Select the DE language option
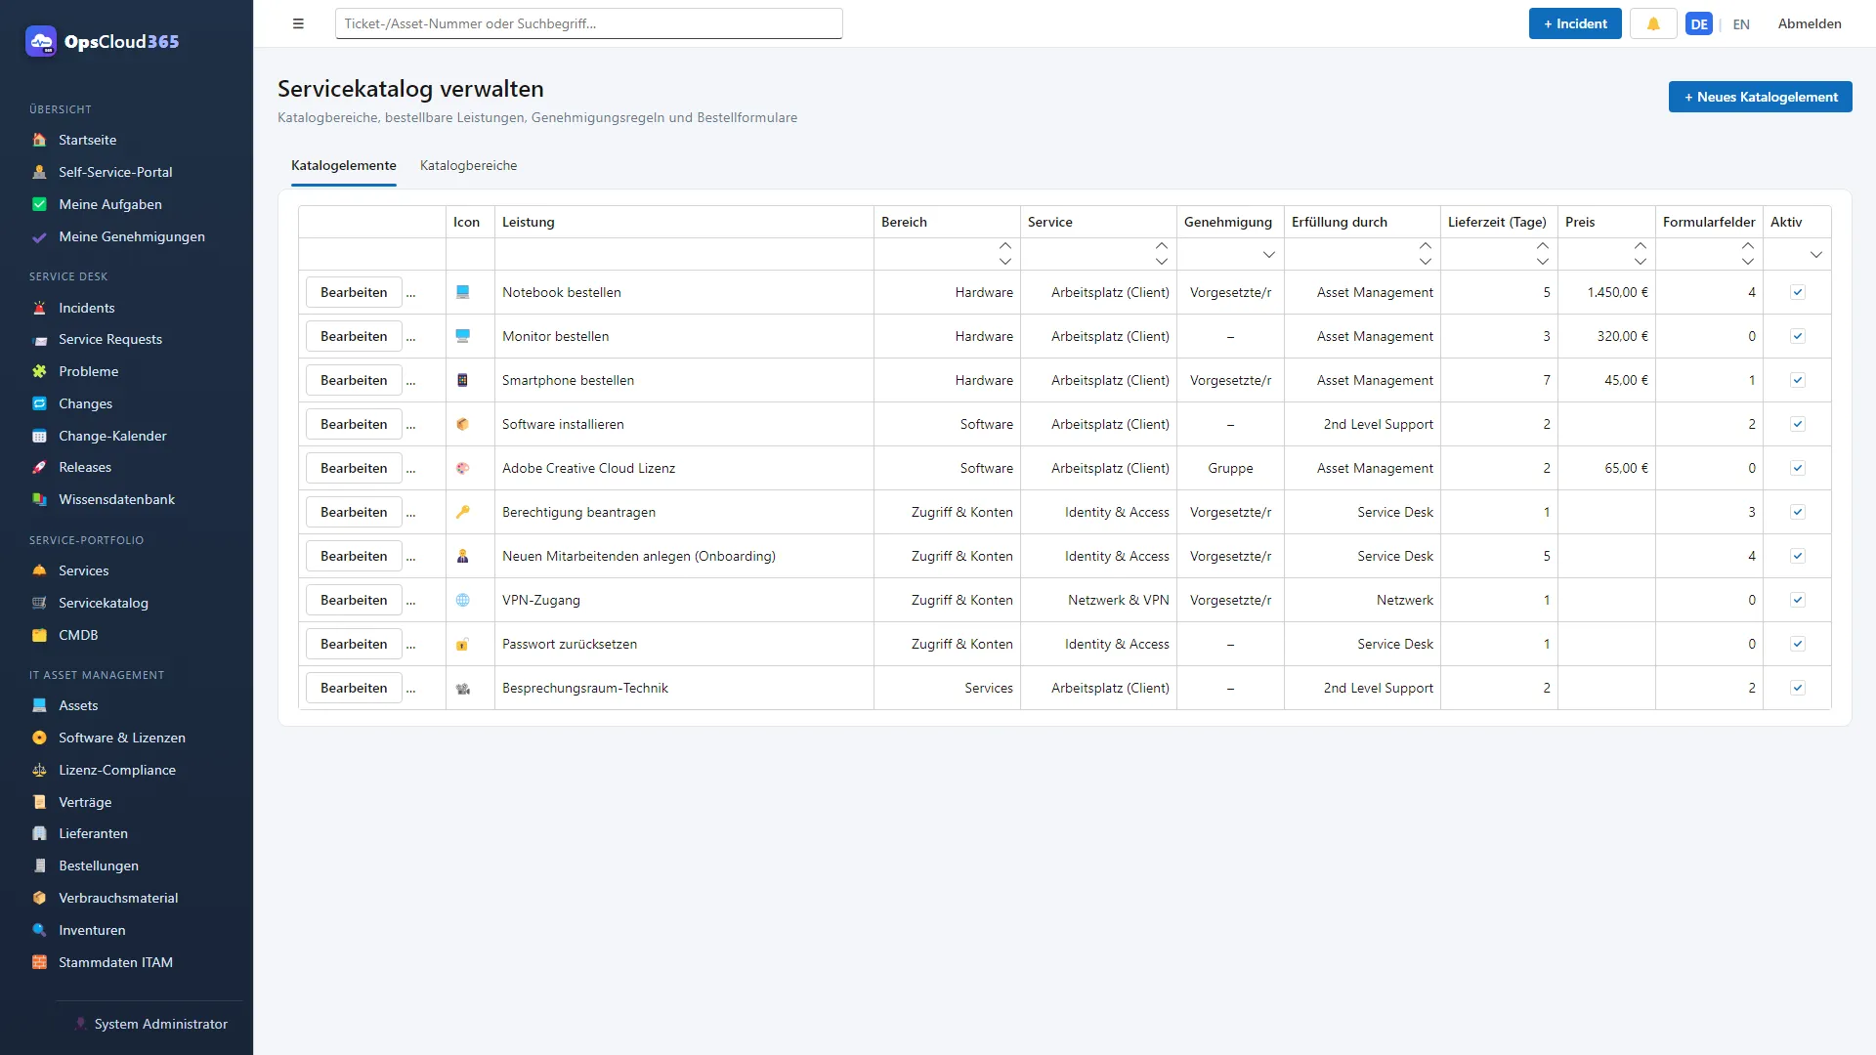Image resolution: width=1876 pixels, height=1055 pixels. pyautogui.click(x=1699, y=24)
